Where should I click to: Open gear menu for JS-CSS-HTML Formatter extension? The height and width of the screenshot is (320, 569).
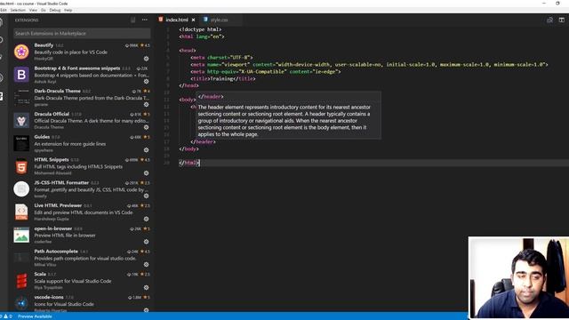coord(146,196)
